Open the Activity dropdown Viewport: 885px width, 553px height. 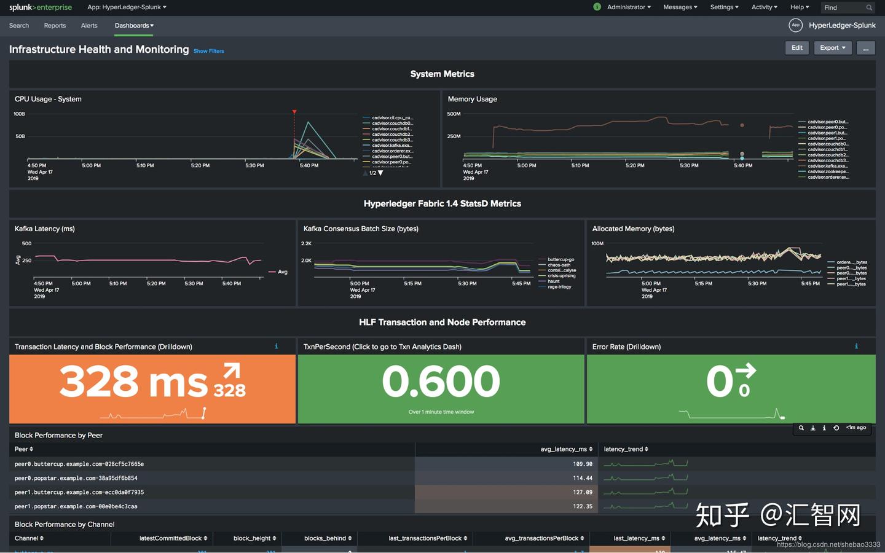765,7
